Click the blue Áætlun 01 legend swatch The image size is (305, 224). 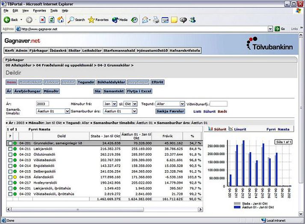237,207
